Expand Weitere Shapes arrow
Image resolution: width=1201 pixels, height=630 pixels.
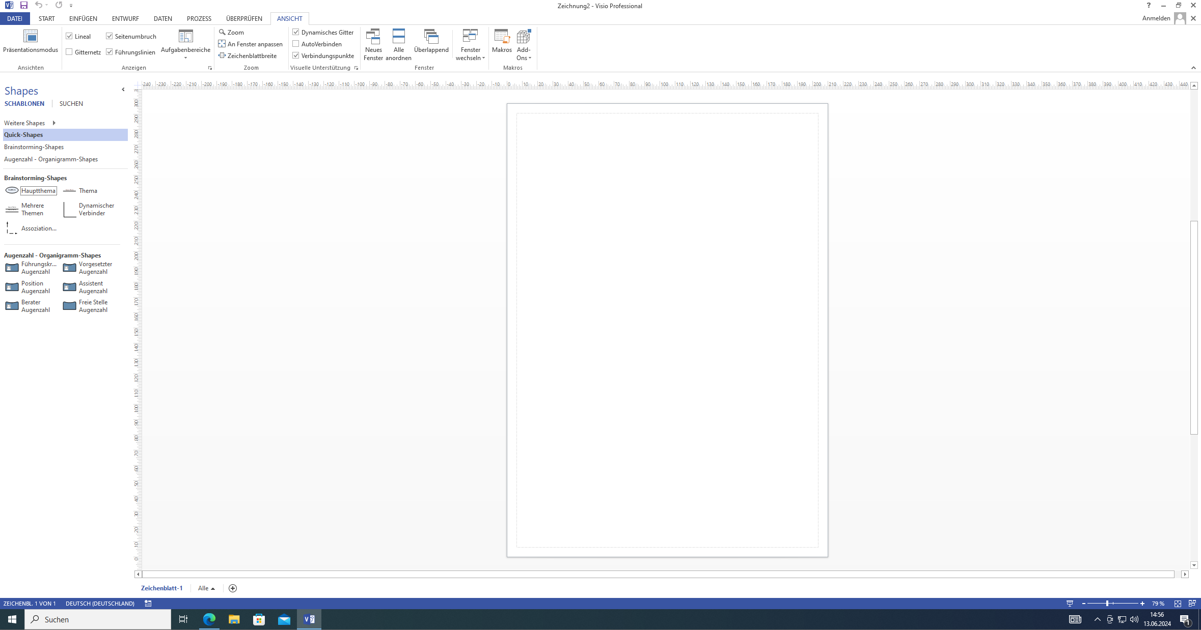point(54,123)
